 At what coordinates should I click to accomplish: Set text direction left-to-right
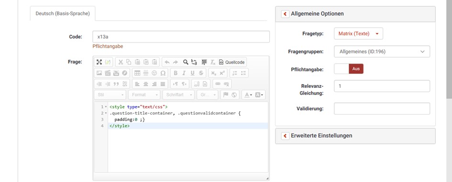pos(175,84)
